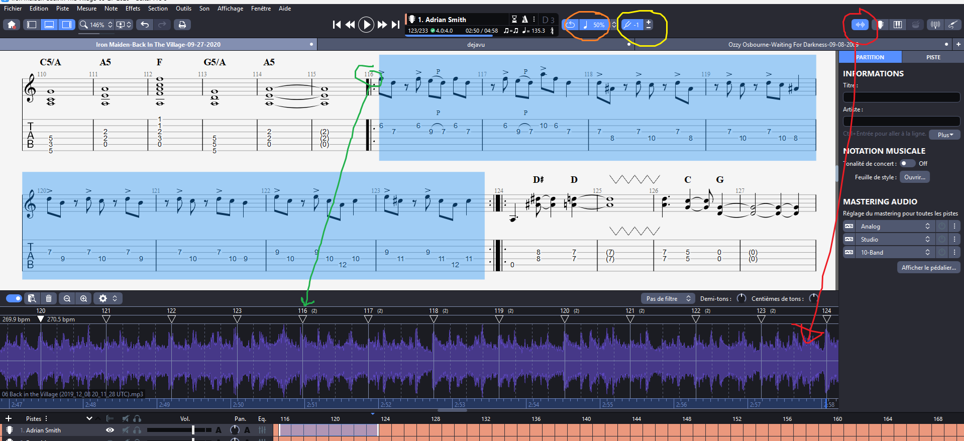Image resolution: width=964 pixels, height=441 pixels.
Task: Switch to the PISTE tab
Action: (933, 57)
